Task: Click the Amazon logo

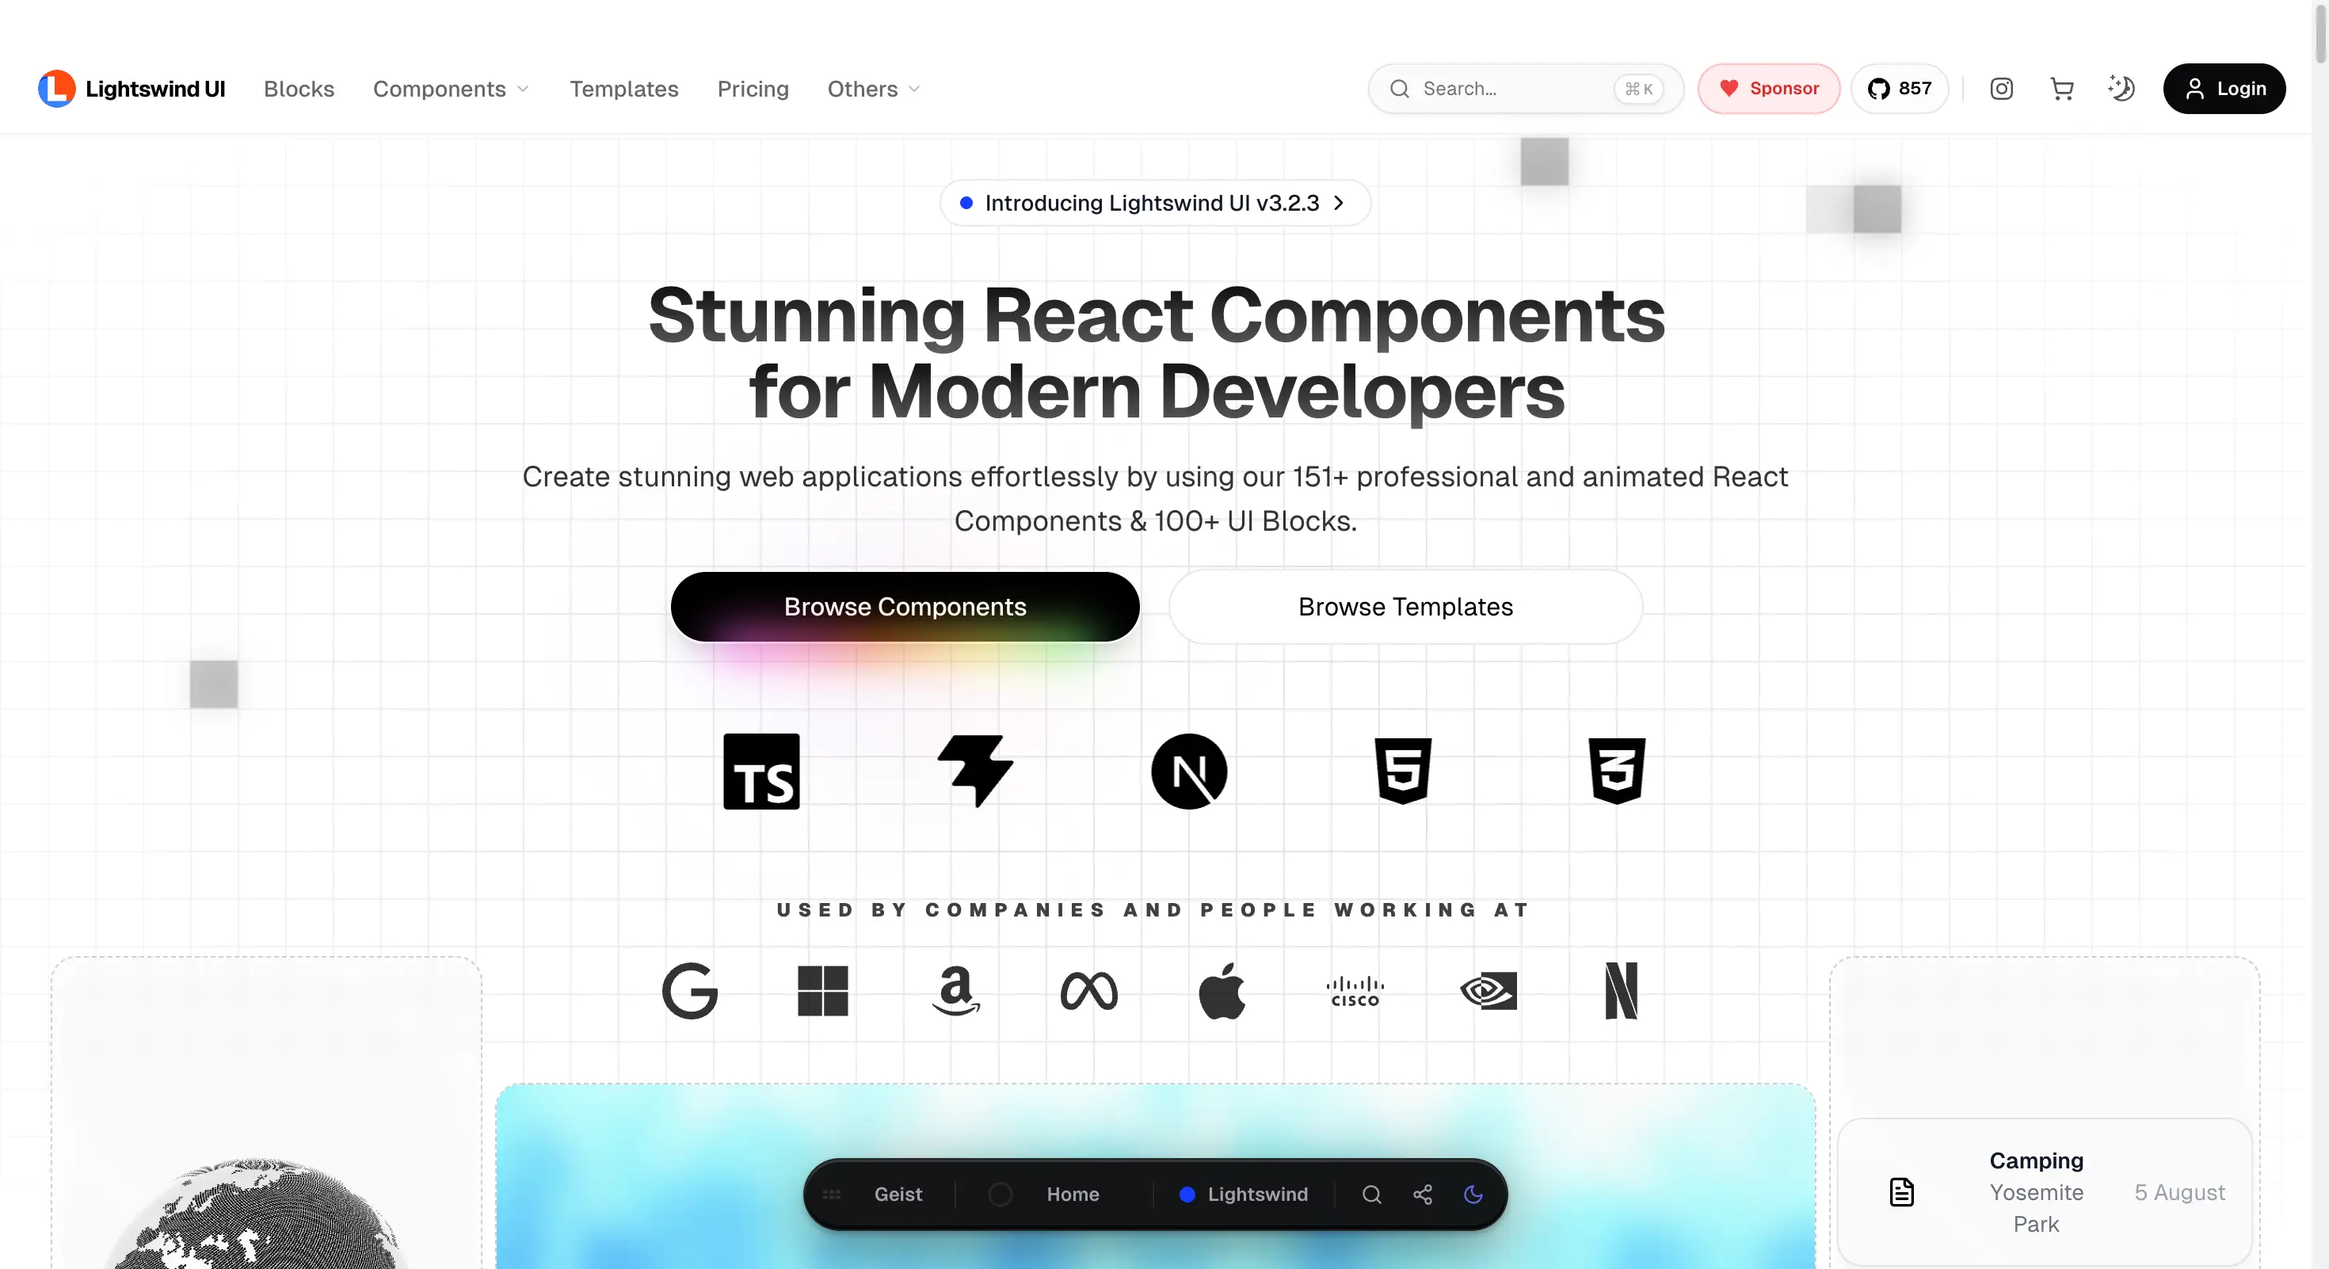Action: tap(955, 991)
